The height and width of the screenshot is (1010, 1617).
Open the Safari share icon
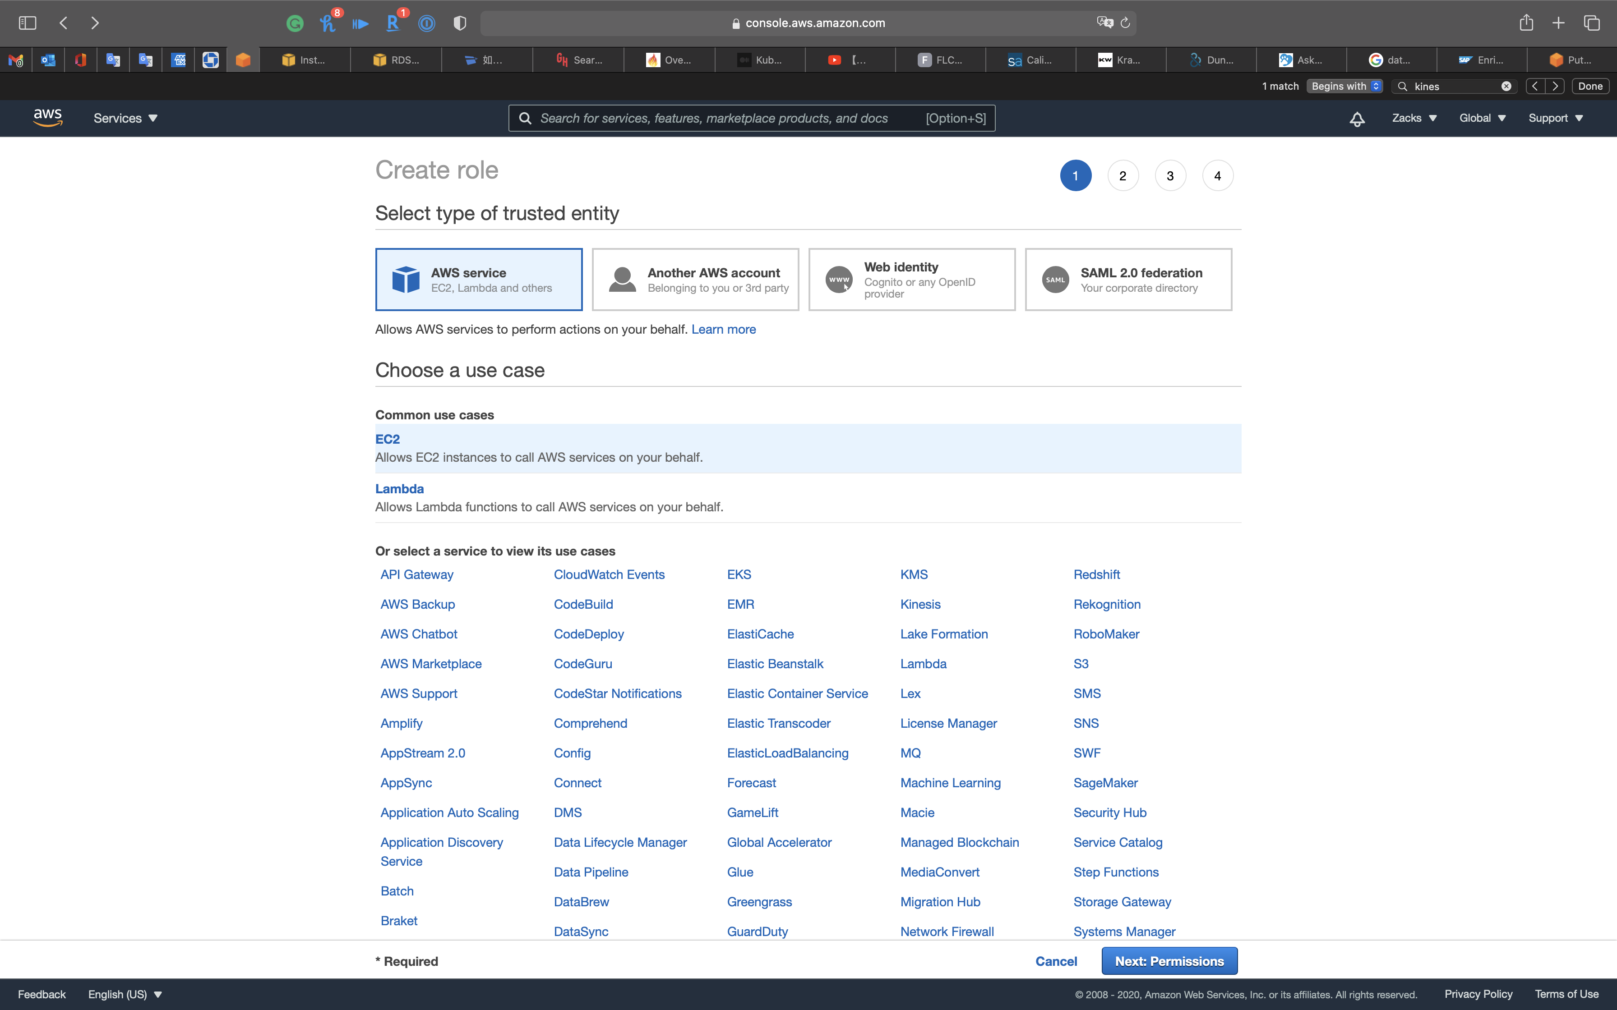pyautogui.click(x=1526, y=23)
